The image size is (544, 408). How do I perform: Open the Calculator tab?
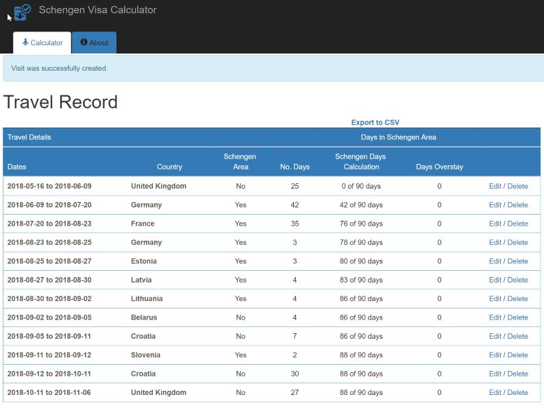42,43
